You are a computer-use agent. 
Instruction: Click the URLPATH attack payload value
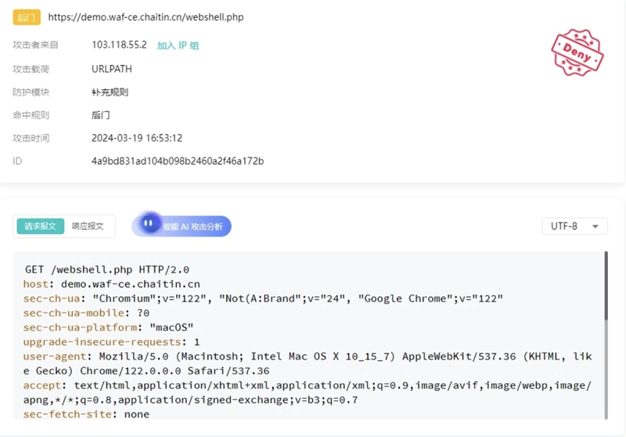tap(112, 69)
